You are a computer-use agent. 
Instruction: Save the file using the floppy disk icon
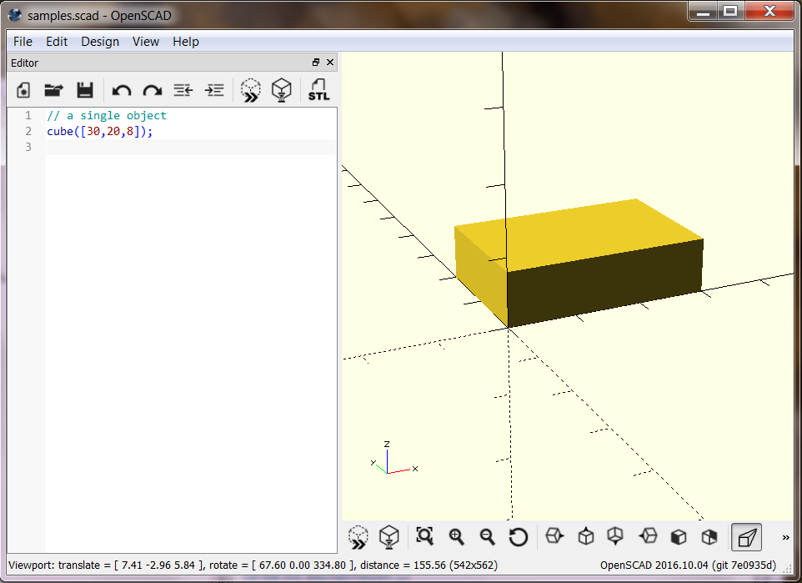[85, 90]
